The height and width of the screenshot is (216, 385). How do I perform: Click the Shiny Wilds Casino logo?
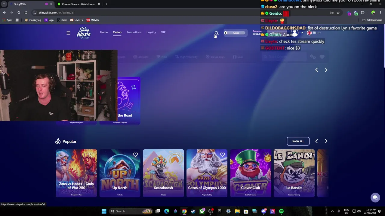coord(84,33)
